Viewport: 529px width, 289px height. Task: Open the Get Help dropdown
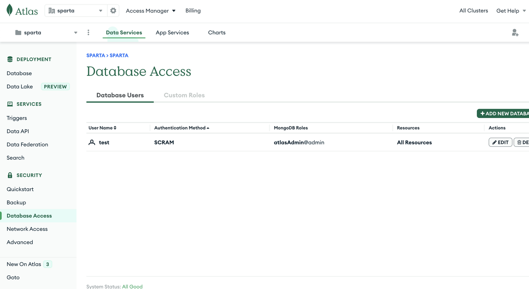511,11
